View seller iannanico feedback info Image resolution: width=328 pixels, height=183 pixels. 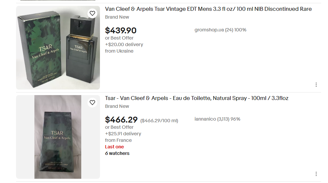pos(217,119)
